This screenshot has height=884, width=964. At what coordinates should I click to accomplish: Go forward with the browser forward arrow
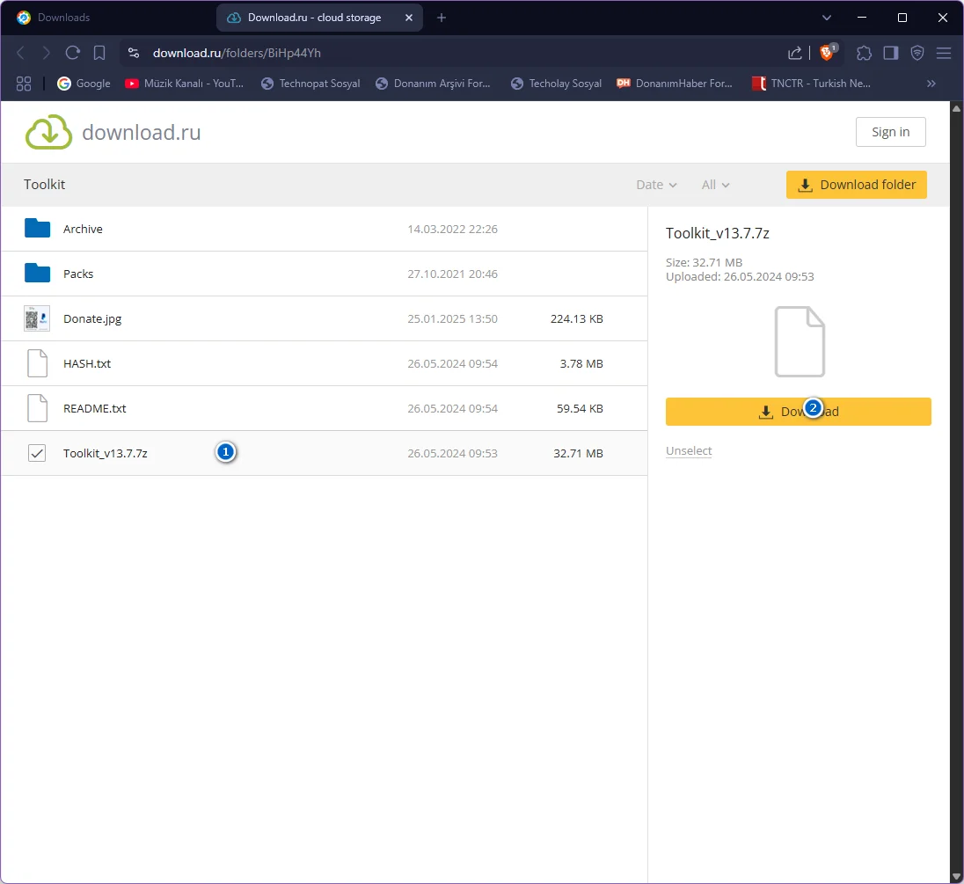[x=46, y=53]
